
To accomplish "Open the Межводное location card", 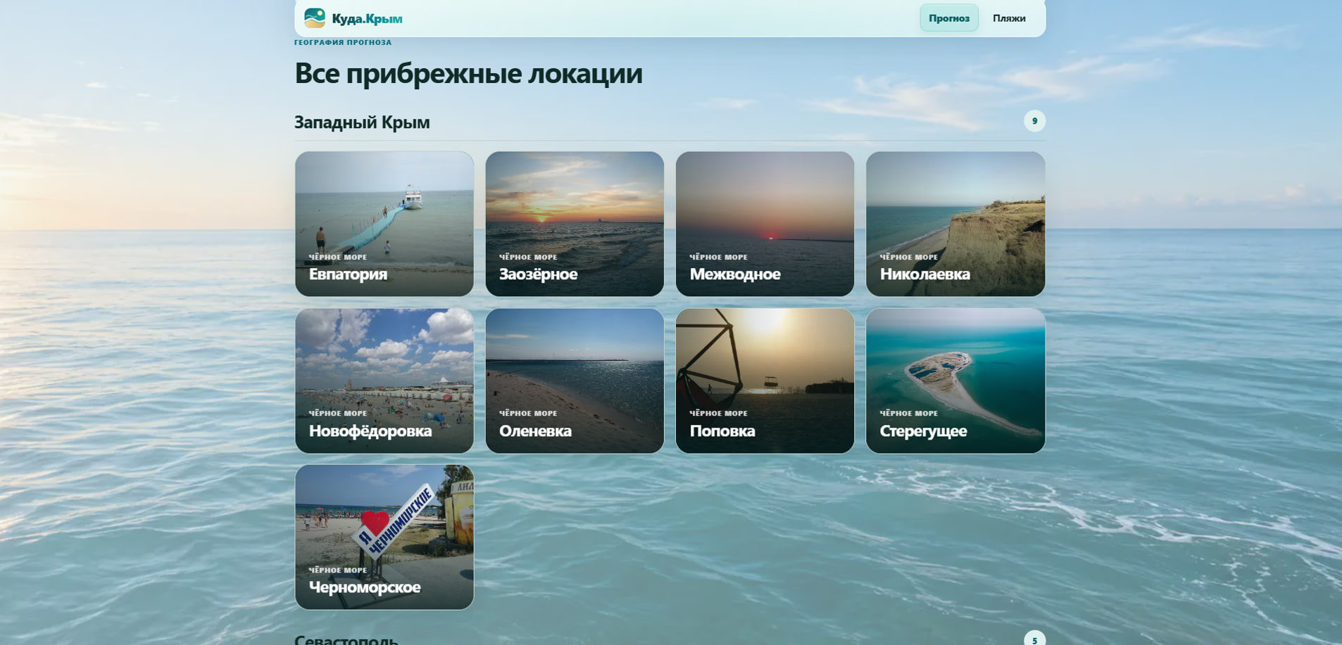I will 765,224.
